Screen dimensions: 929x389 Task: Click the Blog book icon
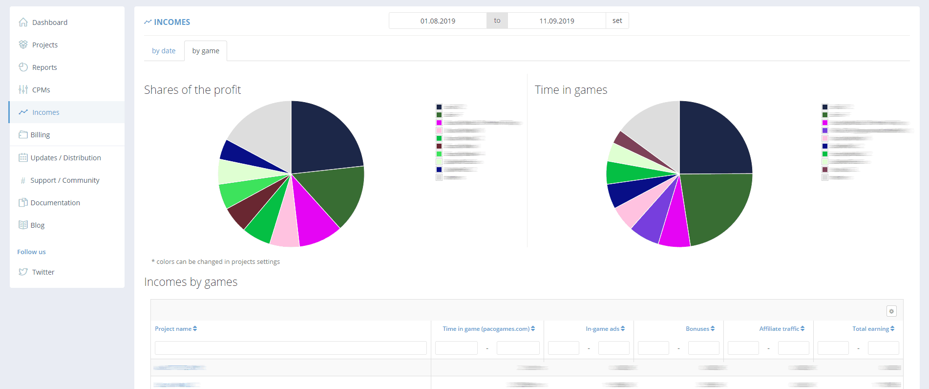pos(23,225)
